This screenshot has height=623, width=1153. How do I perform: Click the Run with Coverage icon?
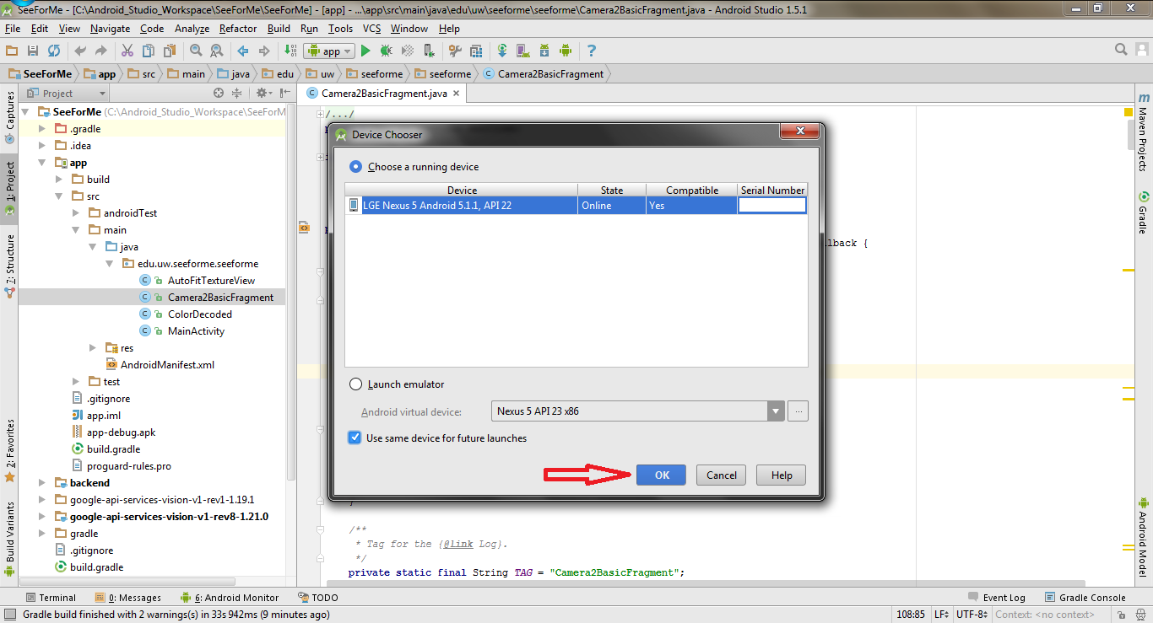pyautogui.click(x=407, y=51)
